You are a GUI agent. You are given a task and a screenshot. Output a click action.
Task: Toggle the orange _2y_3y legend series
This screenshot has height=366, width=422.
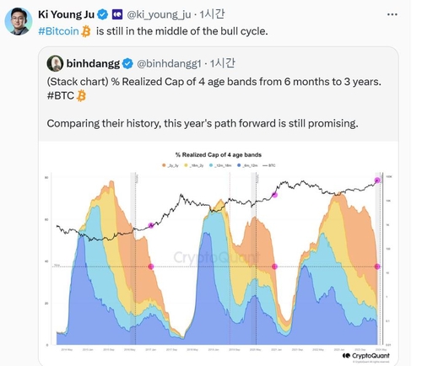170,165
